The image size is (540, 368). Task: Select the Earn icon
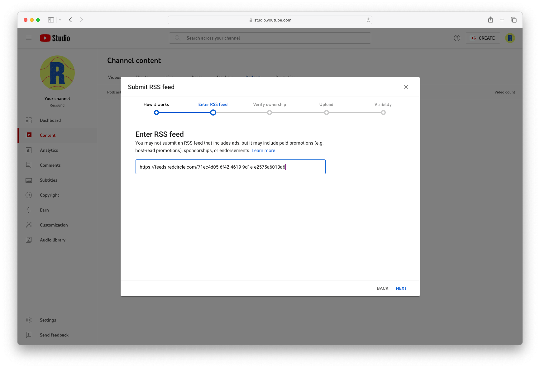point(29,210)
